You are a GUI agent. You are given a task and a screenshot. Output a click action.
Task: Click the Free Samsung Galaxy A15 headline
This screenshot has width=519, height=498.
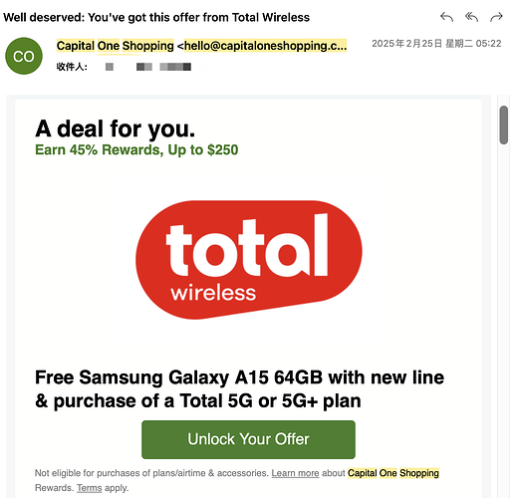click(x=239, y=388)
